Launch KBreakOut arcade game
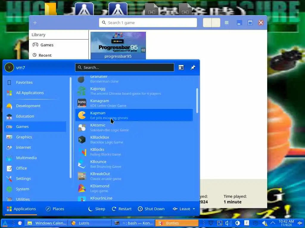The height and width of the screenshot is (228, 305). pos(134,176)
